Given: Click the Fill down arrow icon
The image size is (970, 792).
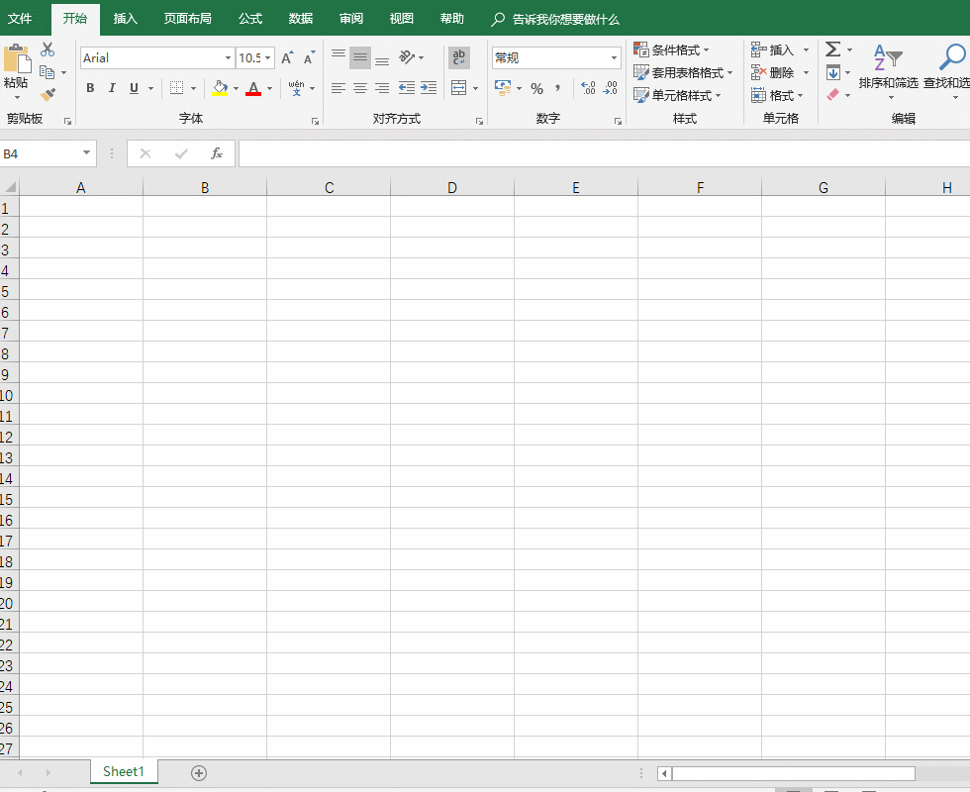Looking at the screenshot, I should click(x=833, y=72).
